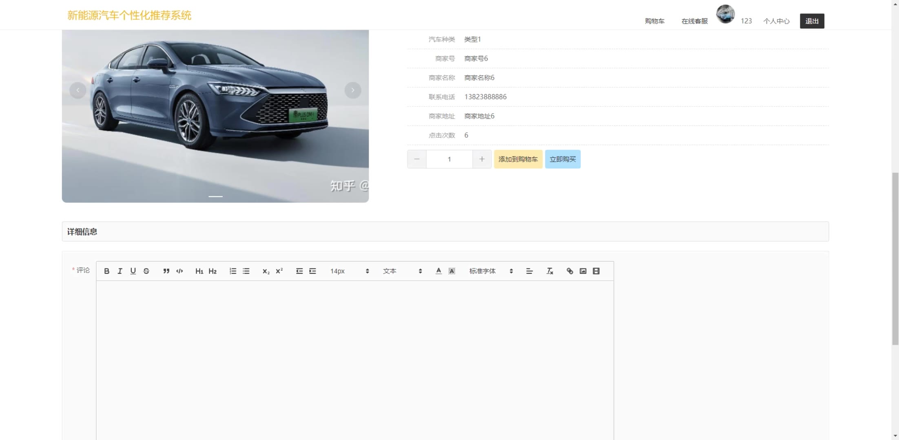
Task: Open 购物车 shopping cart page
Action: [x=654, y=21]
